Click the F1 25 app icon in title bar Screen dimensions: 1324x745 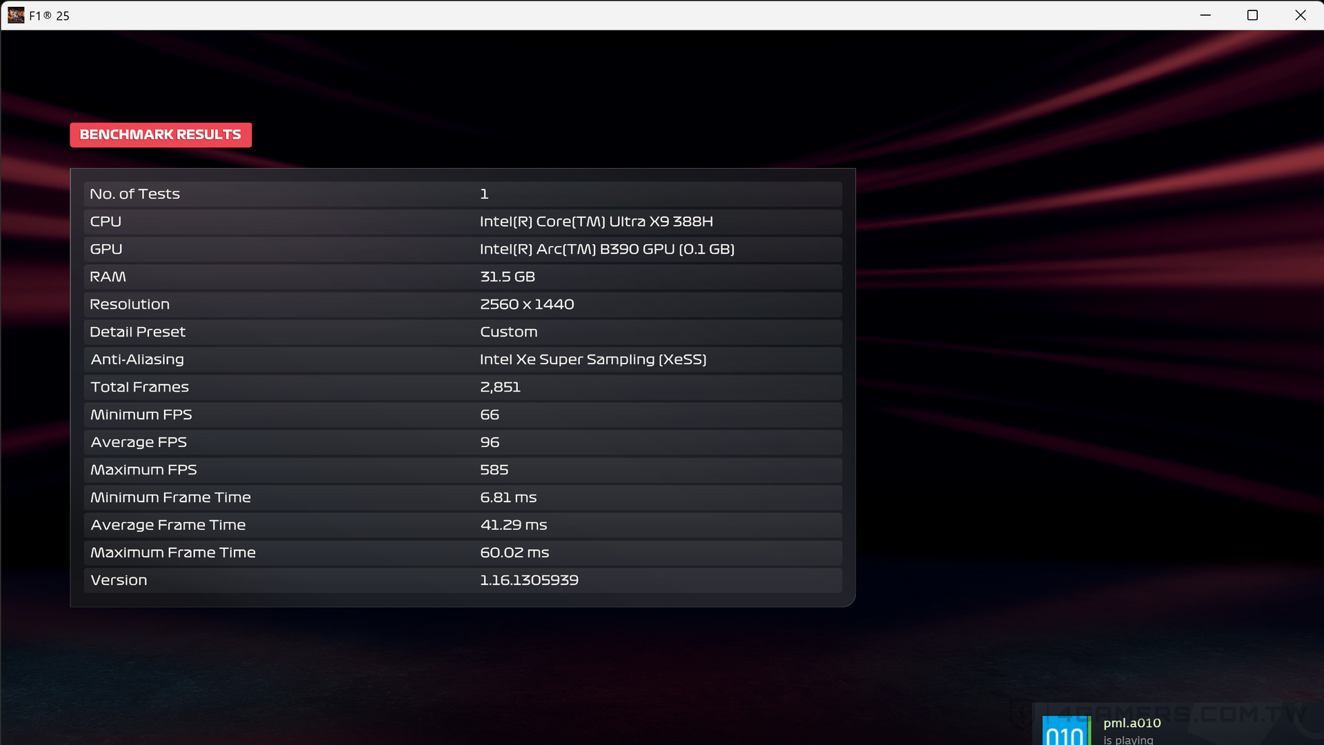click(x=16, y=14)
